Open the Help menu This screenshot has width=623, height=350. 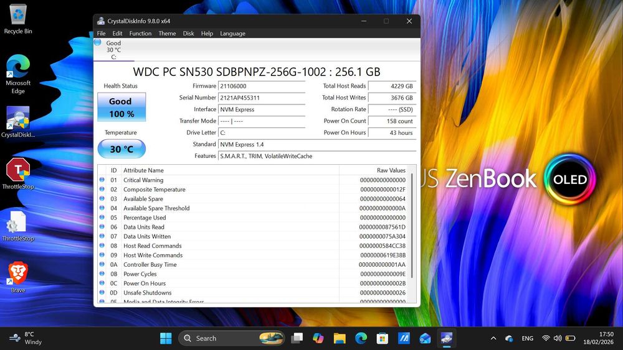click(x=207, y=34)
